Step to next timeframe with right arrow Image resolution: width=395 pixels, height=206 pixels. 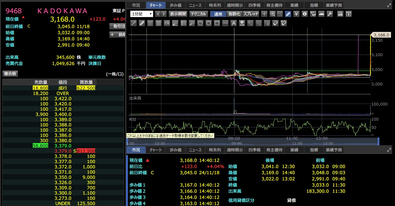tap(164, 14)
